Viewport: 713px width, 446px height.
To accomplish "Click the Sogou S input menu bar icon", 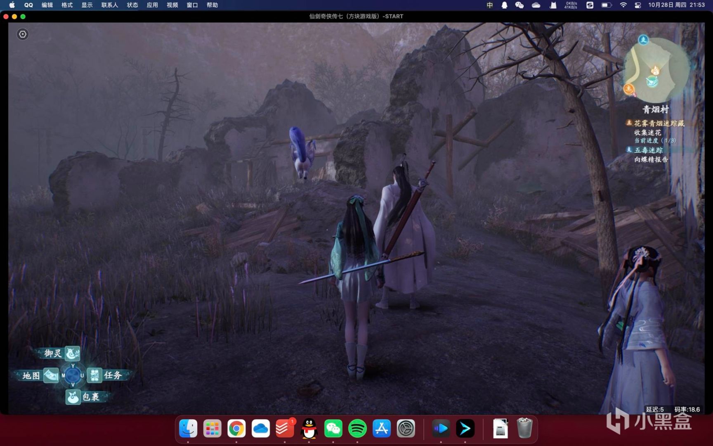I will (x=590, y=5).
